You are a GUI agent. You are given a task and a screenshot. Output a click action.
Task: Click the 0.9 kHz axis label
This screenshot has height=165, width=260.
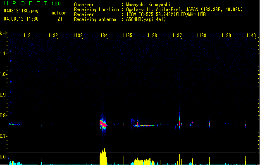[3, 95]
